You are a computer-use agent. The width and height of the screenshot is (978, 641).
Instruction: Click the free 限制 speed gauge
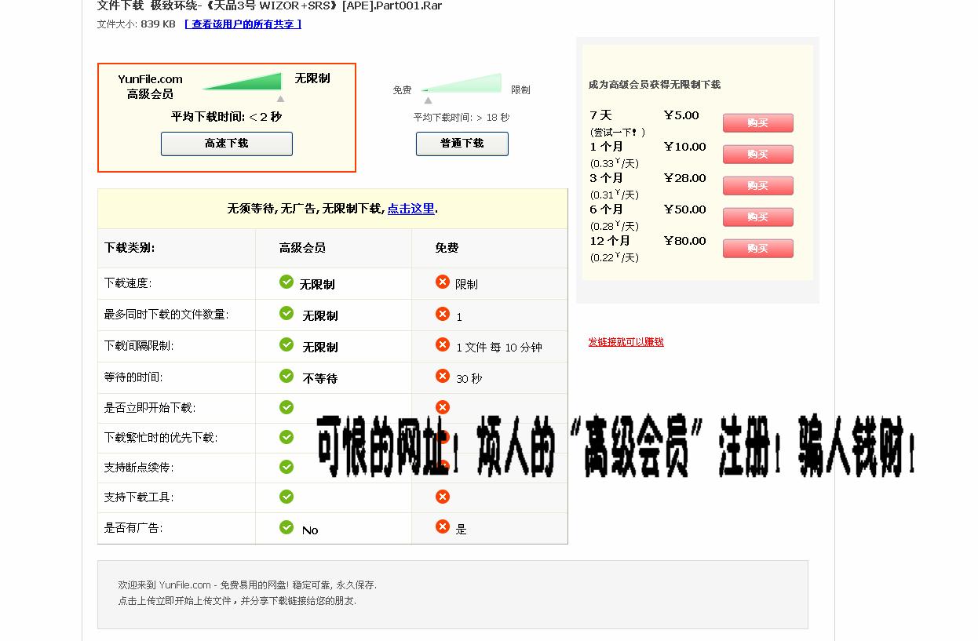pyautogui.click(x=462, y=83)
